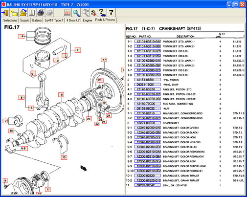Click the new folder toolbar icon
The width and height of the screenshot is (247, 197).
click(14, 13)
